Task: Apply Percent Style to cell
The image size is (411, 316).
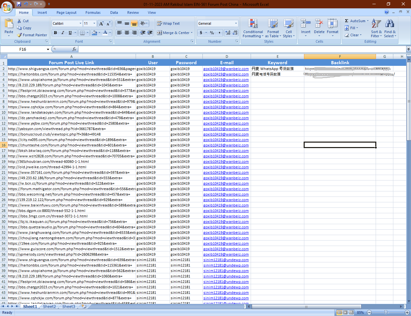Action: [212, 33]
